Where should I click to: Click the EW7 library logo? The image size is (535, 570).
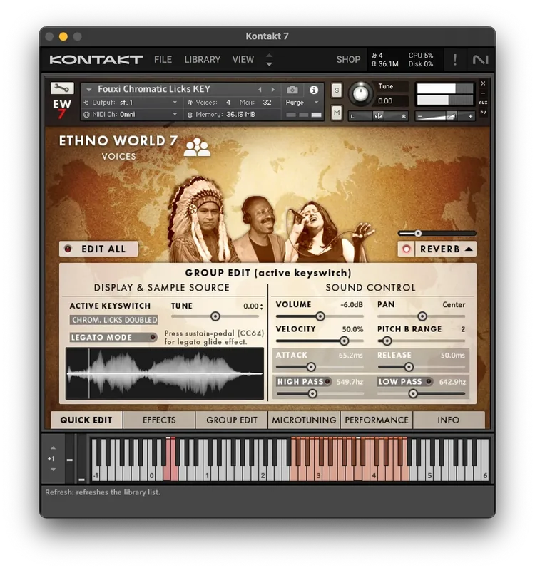pos(61,109)
